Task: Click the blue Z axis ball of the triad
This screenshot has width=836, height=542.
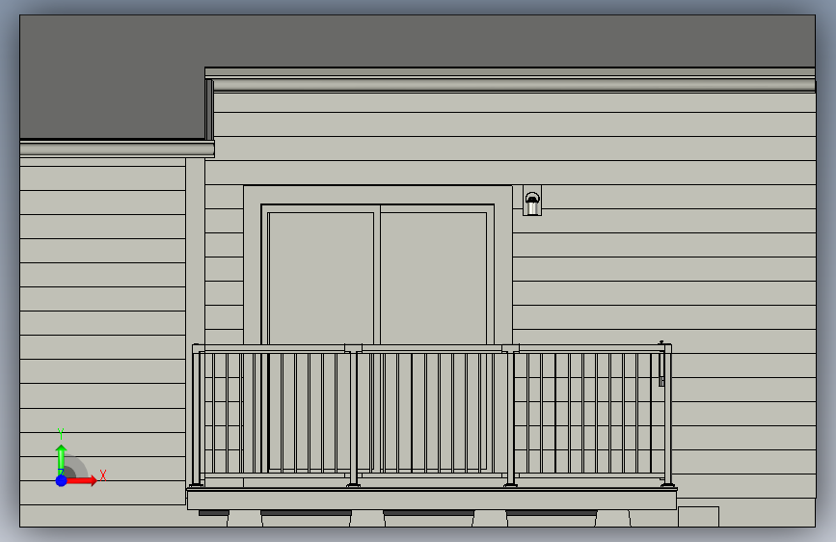Action: [x=61, y=480]
